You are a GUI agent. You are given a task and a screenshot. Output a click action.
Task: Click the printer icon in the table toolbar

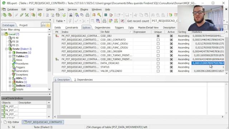click(104, 21)
